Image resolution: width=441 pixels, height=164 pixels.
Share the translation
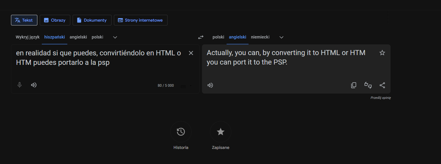tap(382, 85)
